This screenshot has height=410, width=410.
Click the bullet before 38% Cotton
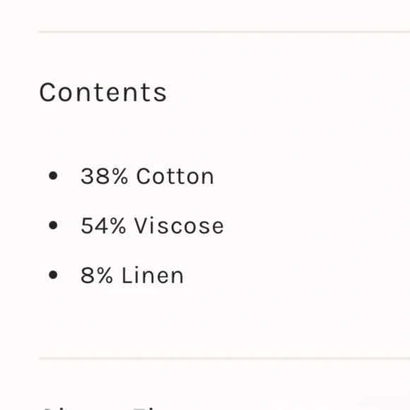[x=53, y=176]
